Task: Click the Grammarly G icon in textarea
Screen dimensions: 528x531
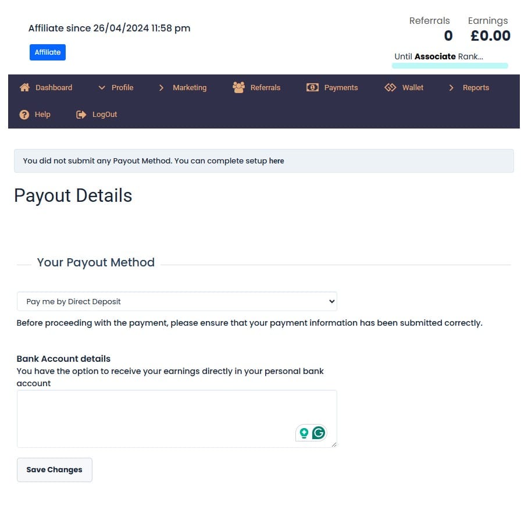Action: pos(319,433)
